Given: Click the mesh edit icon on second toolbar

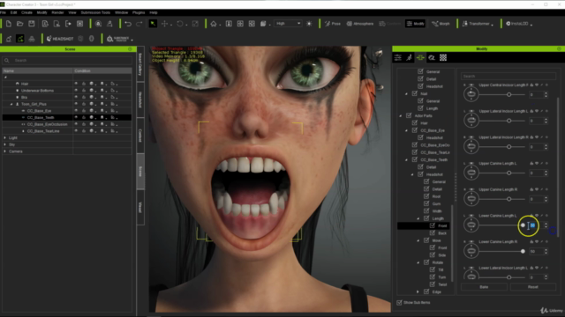Looking at the screenshot, I should (x=20, y=39).
